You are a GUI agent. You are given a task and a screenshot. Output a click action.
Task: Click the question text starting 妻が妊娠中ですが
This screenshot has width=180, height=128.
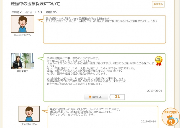(x=101, y=20)
